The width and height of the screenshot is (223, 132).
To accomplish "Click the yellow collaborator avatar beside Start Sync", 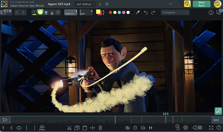I will (187, 4).
